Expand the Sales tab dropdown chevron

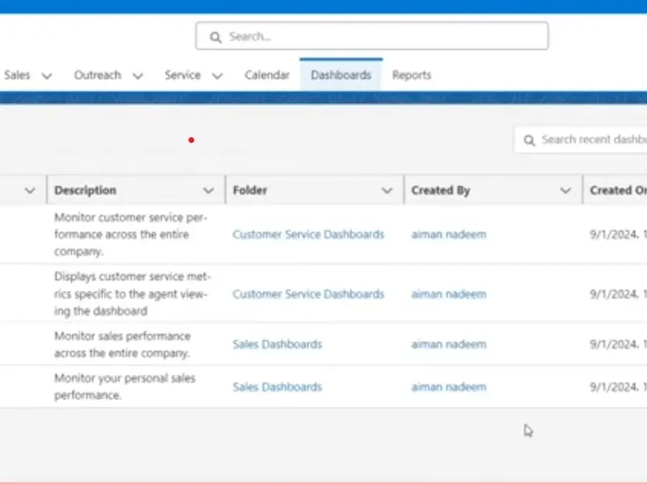click(x=47, y=76)
